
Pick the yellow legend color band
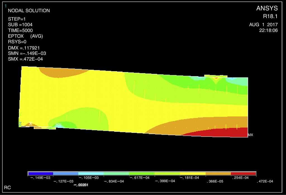pos(192,174)
